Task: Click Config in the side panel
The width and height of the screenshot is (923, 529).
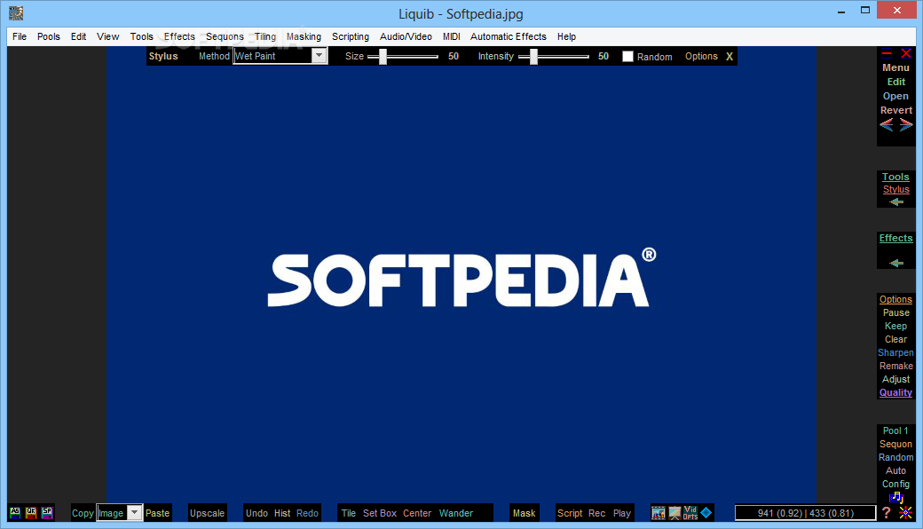Action: (x=895, y=484)
